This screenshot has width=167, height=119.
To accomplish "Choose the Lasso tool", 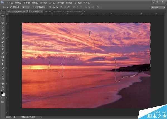I will click(3, 23).
